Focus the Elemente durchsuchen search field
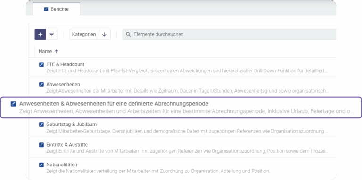 pos(229,34)
